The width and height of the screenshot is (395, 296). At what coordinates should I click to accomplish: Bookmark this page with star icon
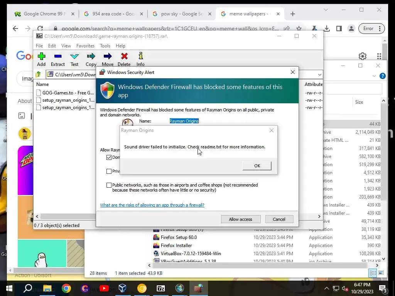(x=299, y=29)
